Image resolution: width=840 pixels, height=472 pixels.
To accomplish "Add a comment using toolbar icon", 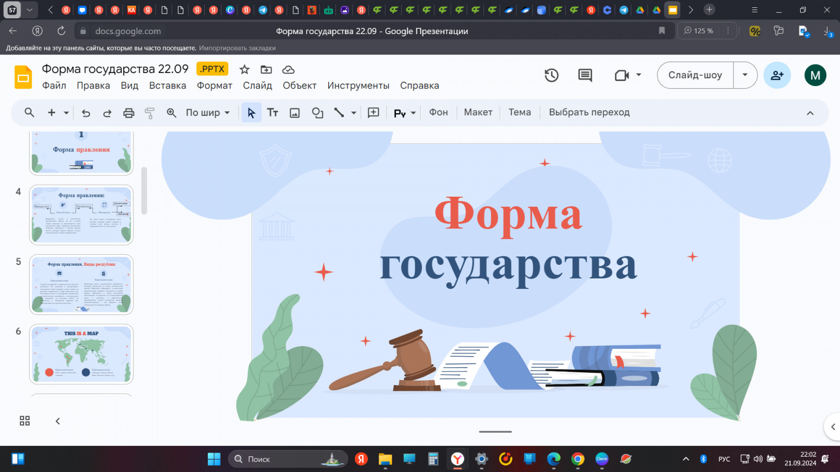I will 373,112.
